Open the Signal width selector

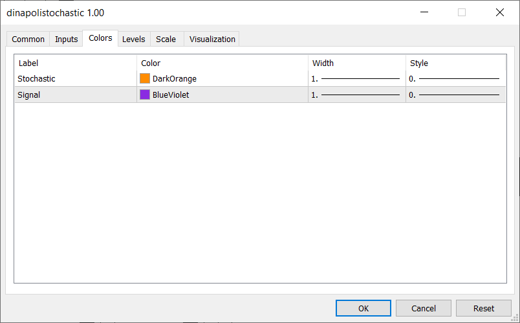(x=356, y=95)
